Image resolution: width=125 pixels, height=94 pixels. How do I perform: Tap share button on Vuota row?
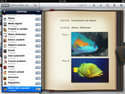point(38,68)
